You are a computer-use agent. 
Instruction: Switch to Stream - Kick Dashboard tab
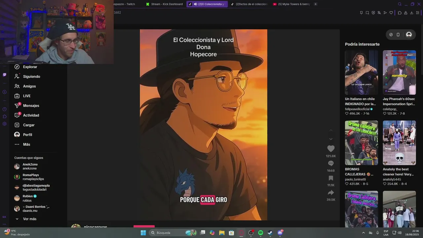click(164, 4)
